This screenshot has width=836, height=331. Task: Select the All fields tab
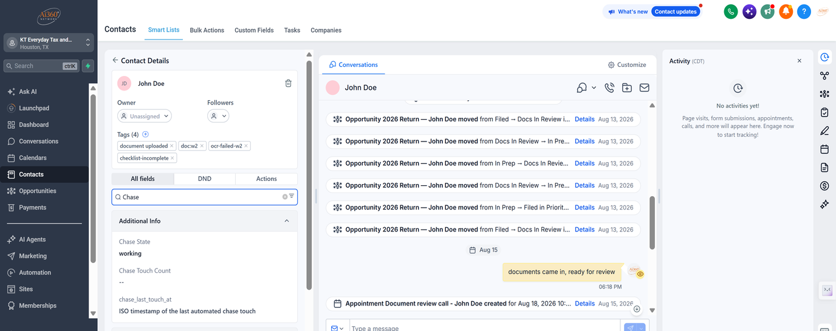point(143,179)
